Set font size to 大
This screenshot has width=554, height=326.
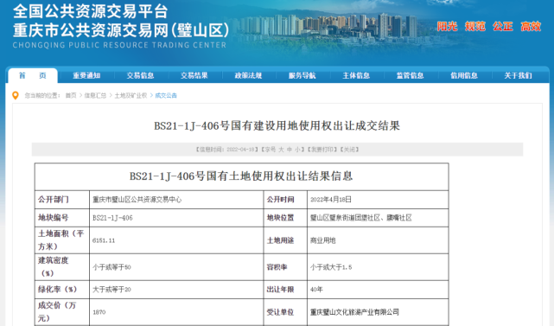281,150
